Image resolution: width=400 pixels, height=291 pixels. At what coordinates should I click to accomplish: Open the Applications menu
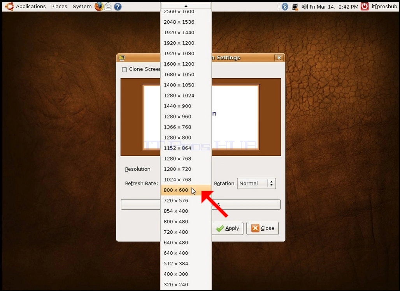click(31, 6)
